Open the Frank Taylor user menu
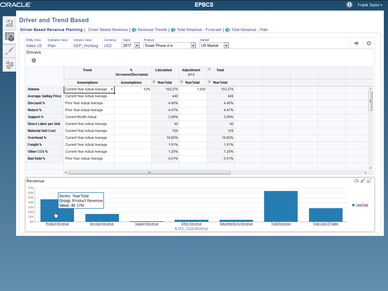This screenshot has height=291, width=388. point(370,5)
